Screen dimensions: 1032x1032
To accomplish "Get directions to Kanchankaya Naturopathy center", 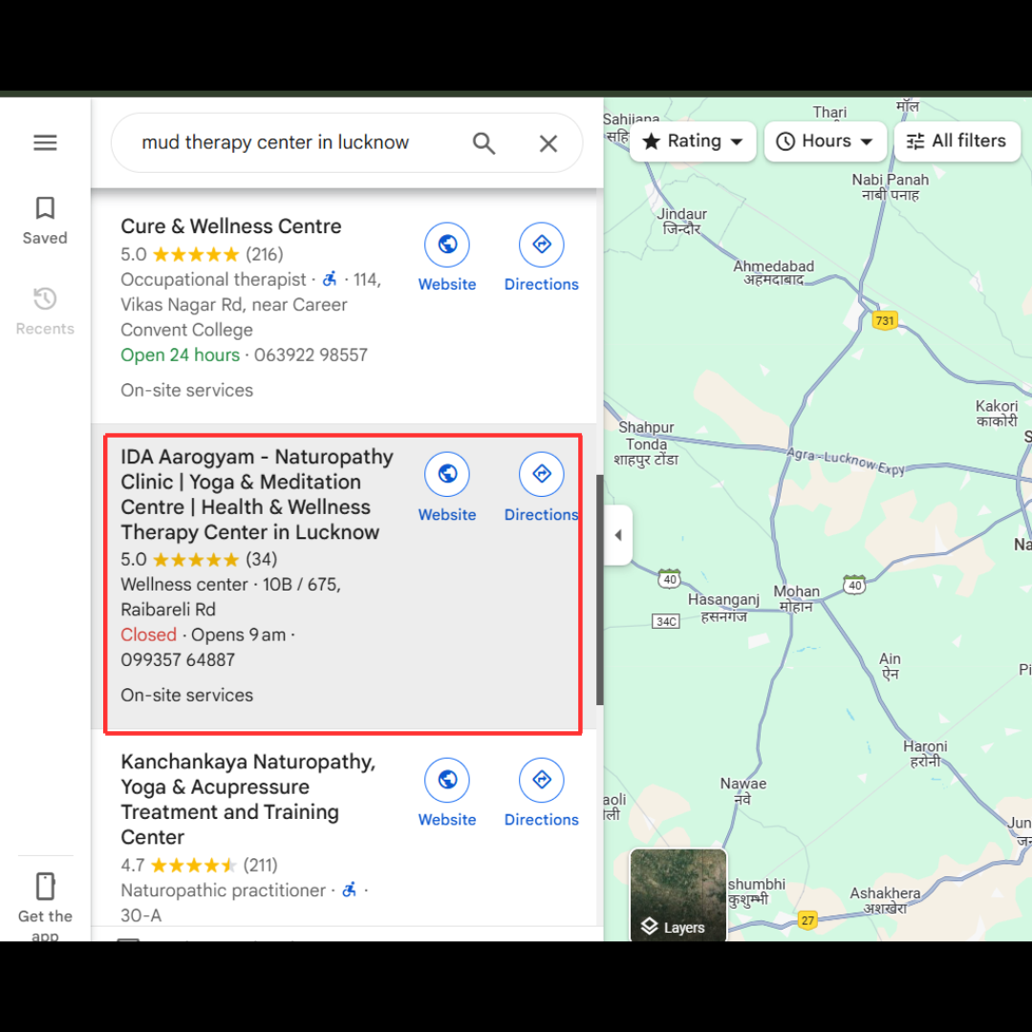I will (541, 781).
